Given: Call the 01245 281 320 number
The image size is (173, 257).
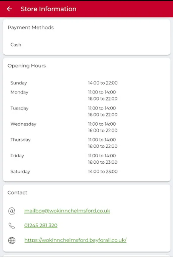Looking at the screenshot, I should pos(41,226).
